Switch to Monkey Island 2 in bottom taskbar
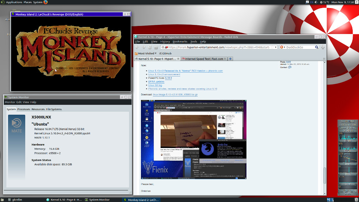The image size is (359, 202). (141, 200)
